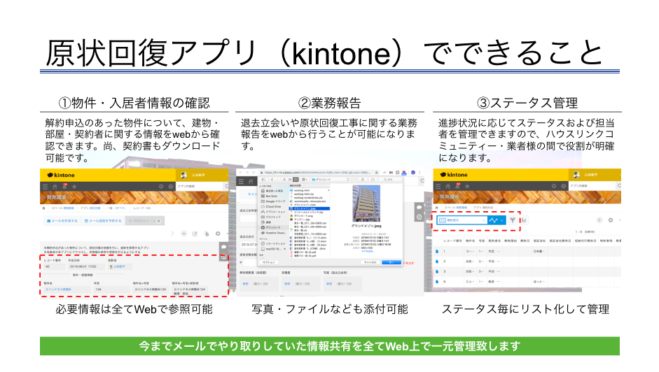
Task: Open app settings gear in right list view
Action: [x=611, y=220]
